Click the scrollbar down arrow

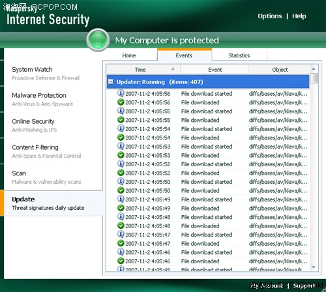pos(314,267)
